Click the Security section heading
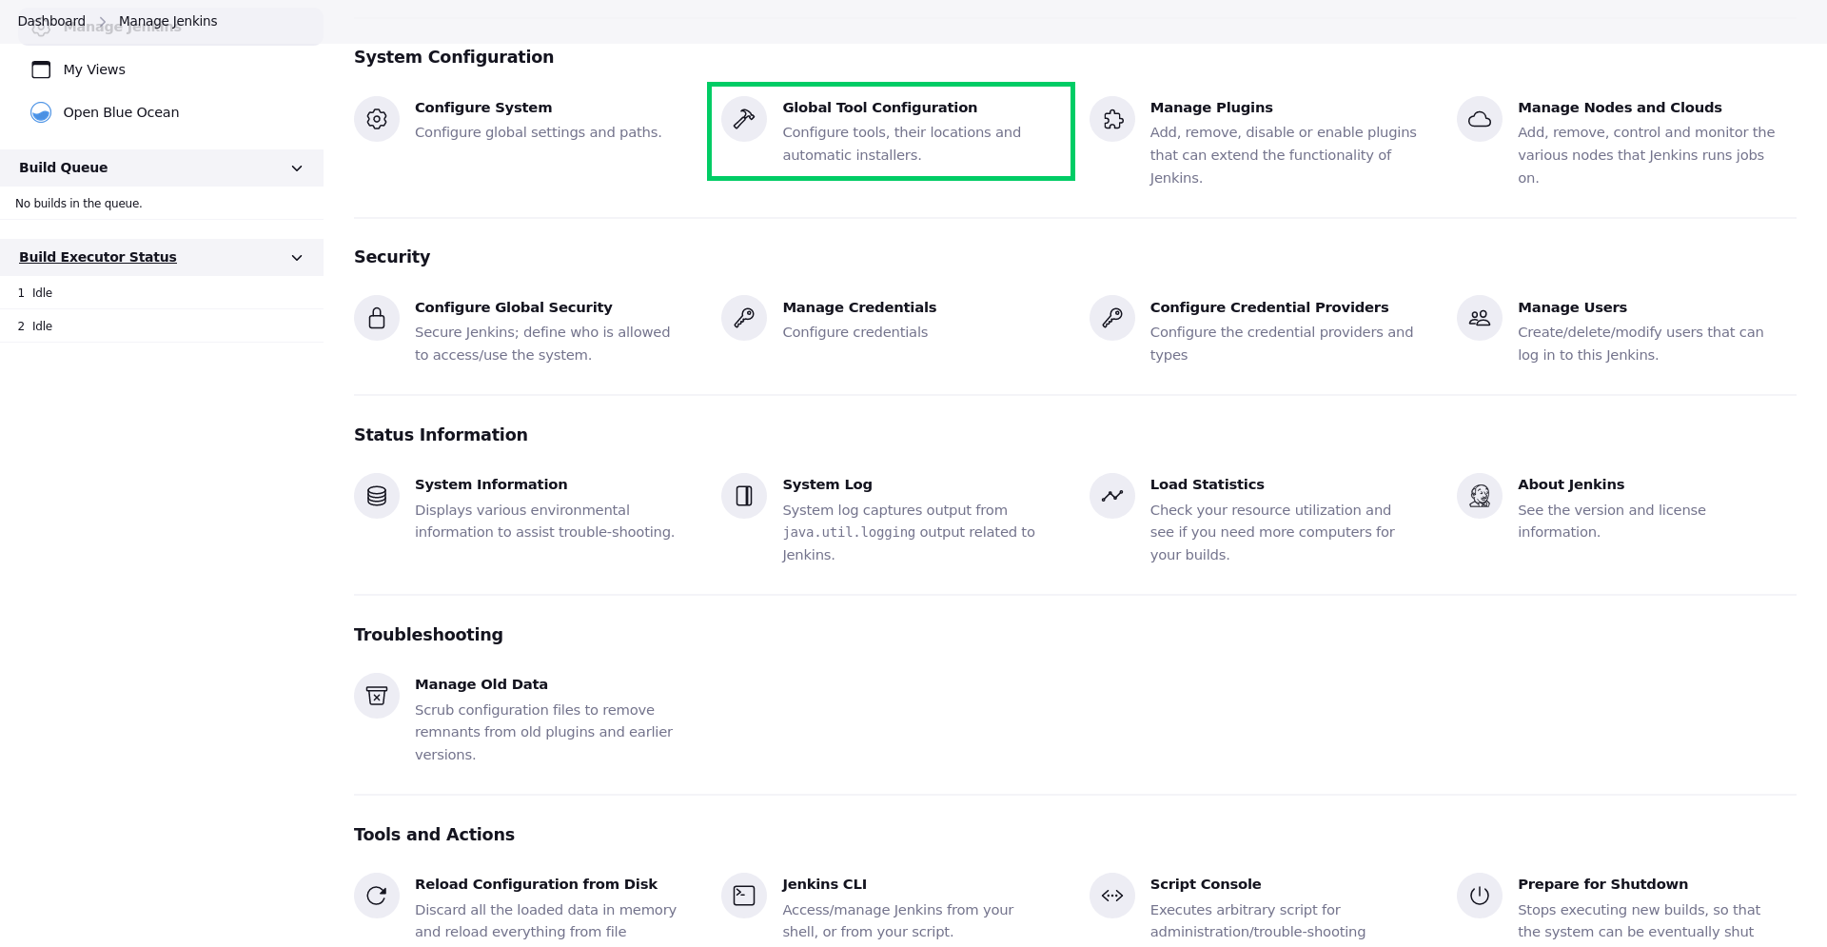 [x=392, y=257]
